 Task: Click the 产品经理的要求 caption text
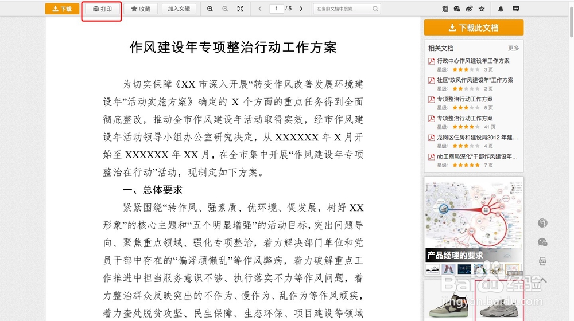click(455, 255)
